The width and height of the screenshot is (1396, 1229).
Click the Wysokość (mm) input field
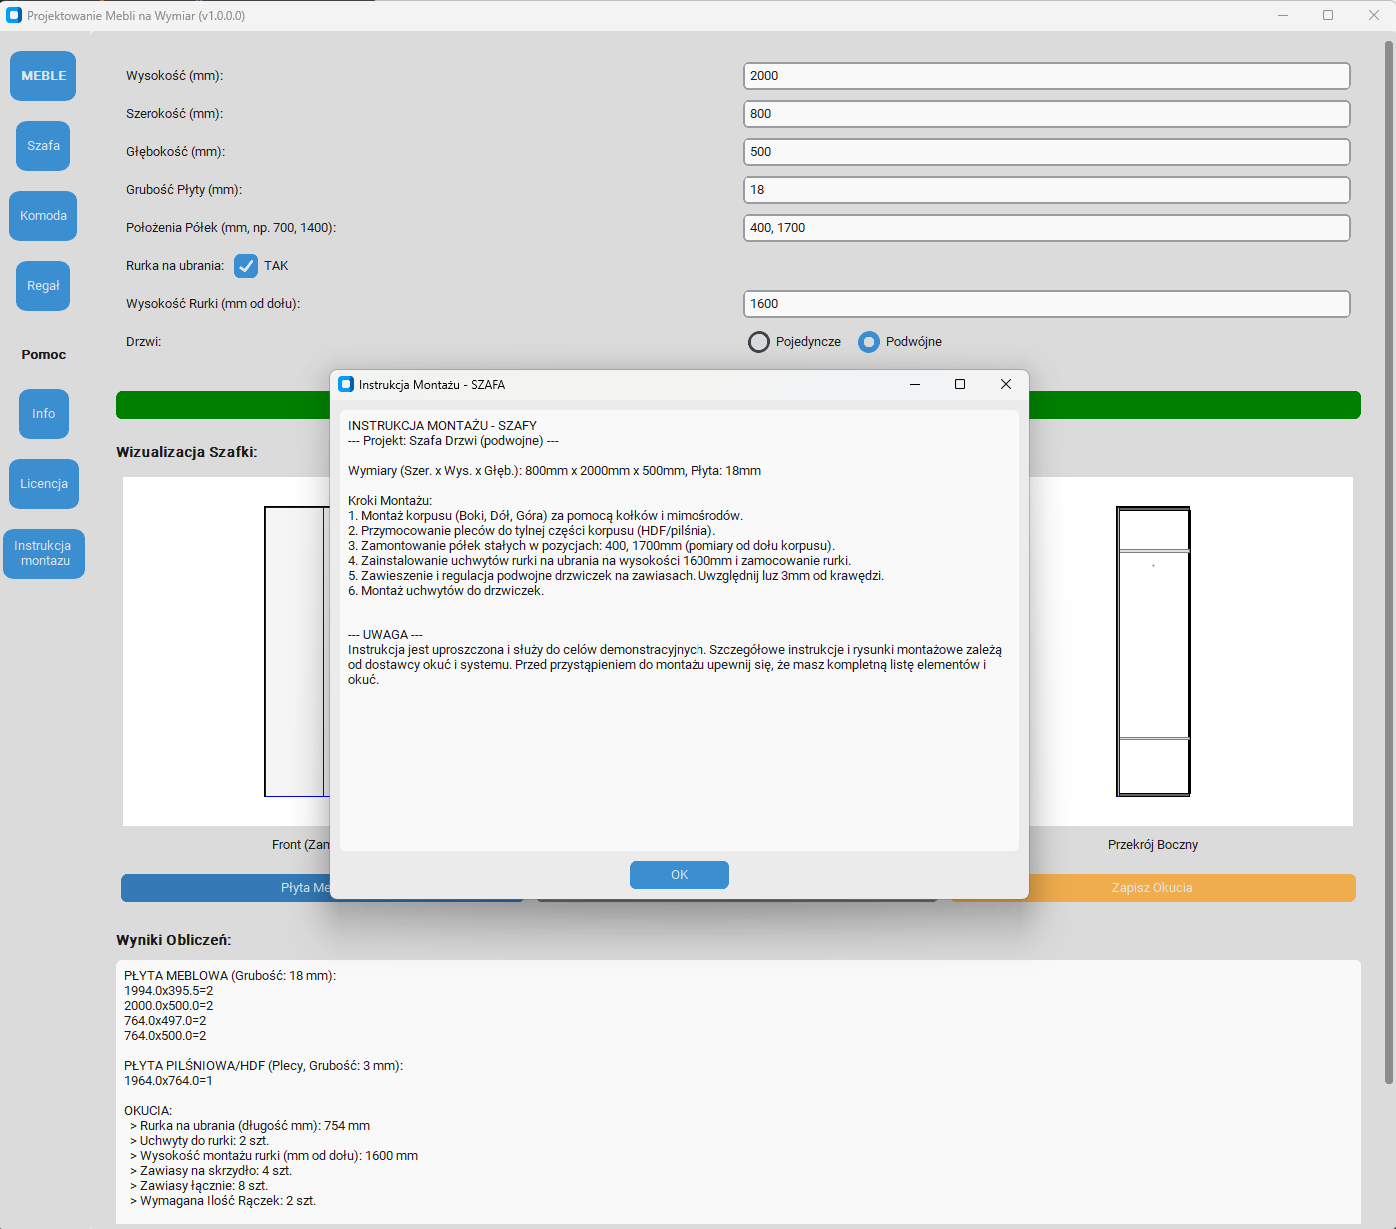(1046, 76)
